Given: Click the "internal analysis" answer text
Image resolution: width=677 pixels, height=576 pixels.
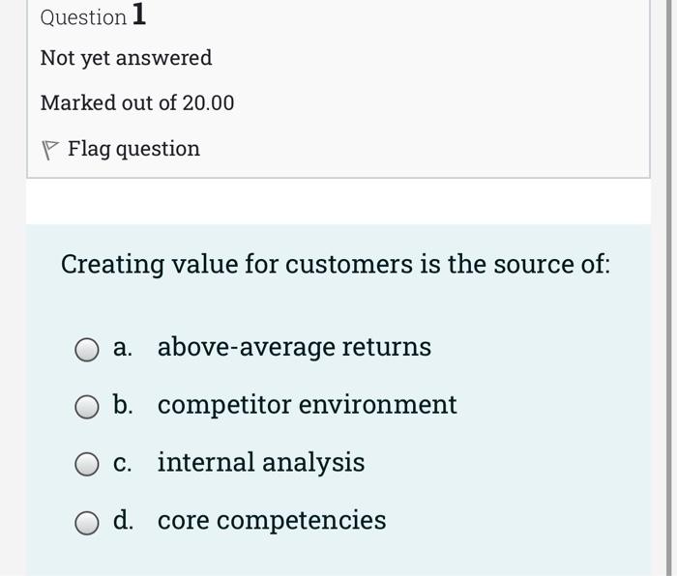Looking at the screenshot, I should click(x=261, y=463).
